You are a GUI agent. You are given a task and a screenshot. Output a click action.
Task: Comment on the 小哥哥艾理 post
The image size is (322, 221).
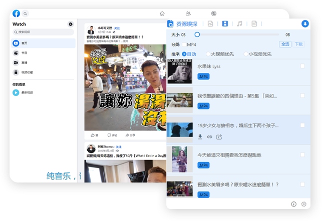coord(112,135)
